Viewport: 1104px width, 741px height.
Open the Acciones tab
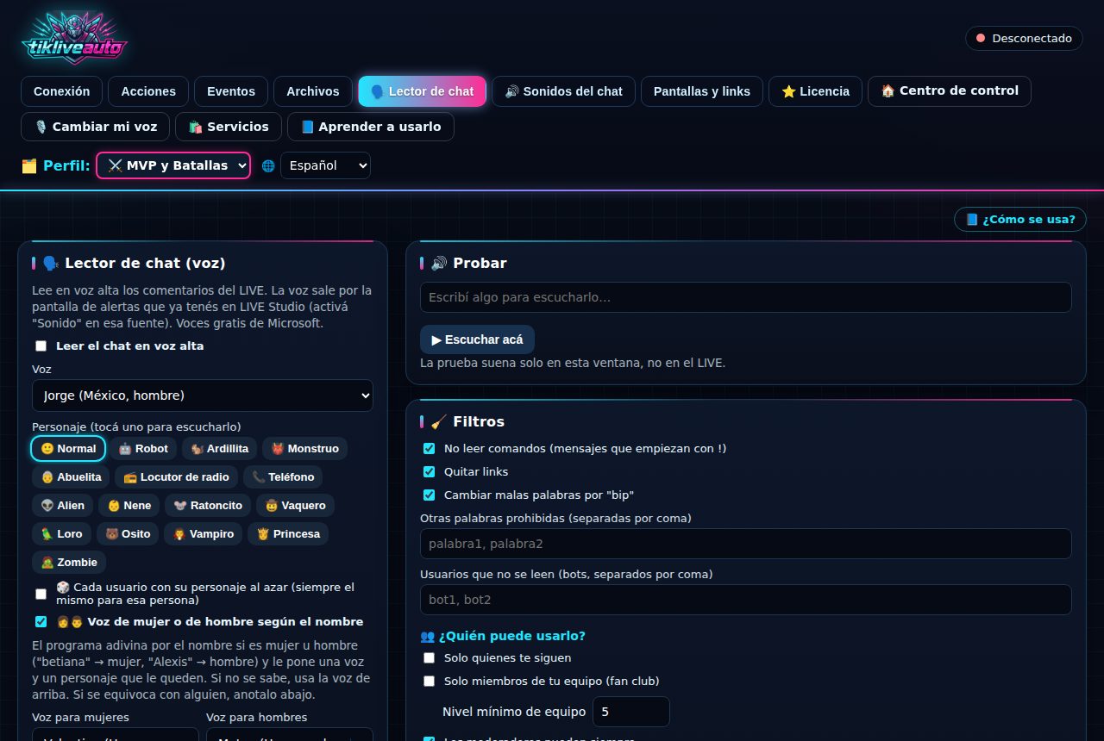148,91
